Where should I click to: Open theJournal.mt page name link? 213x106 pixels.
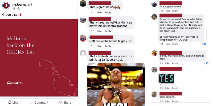(x=22, y=5)
